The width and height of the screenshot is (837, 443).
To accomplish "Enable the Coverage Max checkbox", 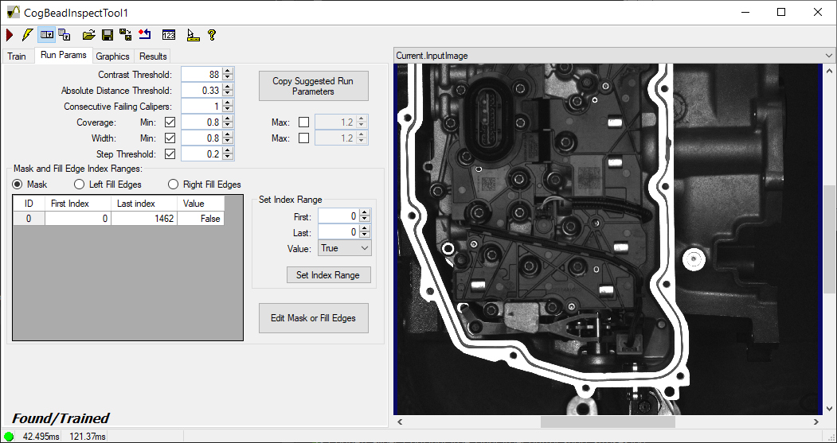I will coord(303,122).
